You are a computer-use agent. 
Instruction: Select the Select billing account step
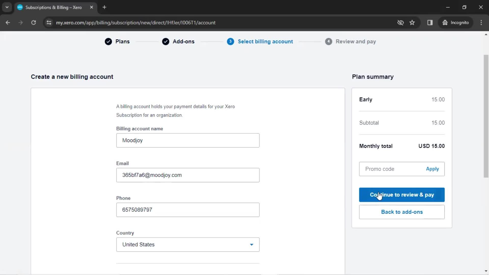[x=265, y=42]
